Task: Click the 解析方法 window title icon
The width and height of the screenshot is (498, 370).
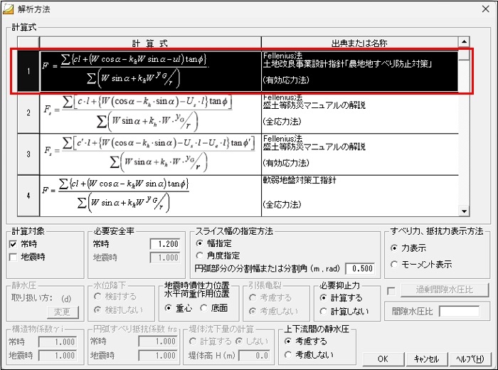Action: pos(9,9)
